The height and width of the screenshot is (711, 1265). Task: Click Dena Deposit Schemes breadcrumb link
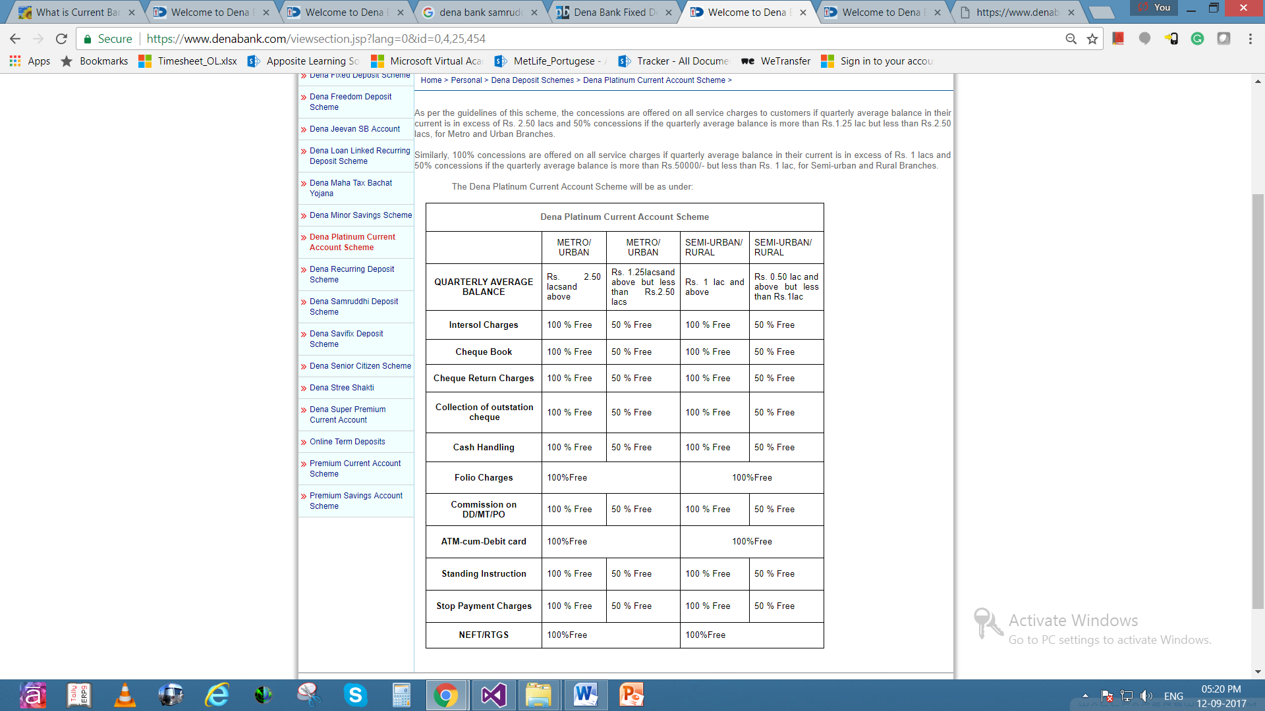coord(532,80)
